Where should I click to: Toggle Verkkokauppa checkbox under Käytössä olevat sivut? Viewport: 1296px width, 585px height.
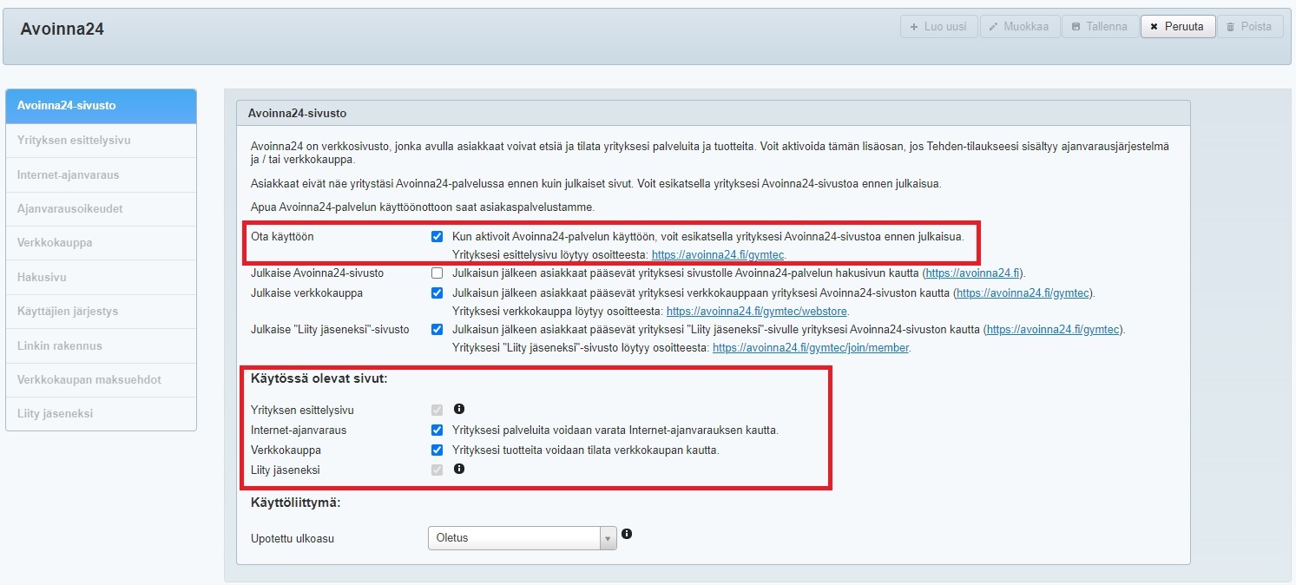(x=437, y=450)
